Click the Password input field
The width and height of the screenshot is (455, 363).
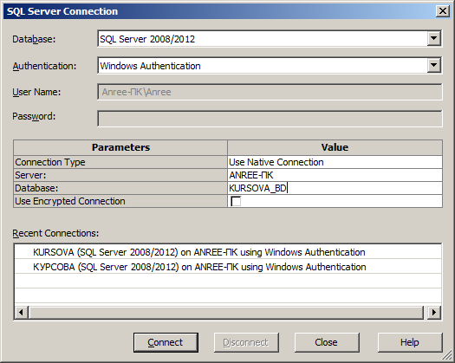pyautogui.click(x=270, y=119)
